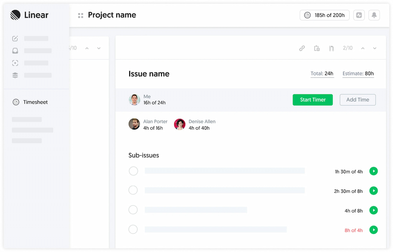Go to the previous issue using the up chevron

(x=363, y=48)
